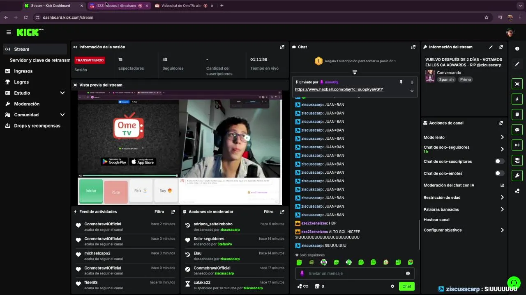Click the pencil icon in the right sidebar
This screenshot has height=295, width=526.
coord(517,64)
